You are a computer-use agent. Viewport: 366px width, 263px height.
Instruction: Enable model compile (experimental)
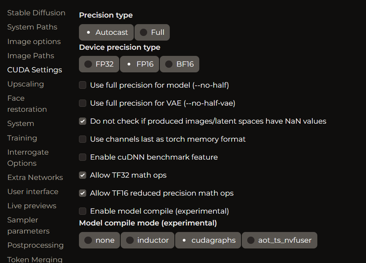click(x=82, y=211)
